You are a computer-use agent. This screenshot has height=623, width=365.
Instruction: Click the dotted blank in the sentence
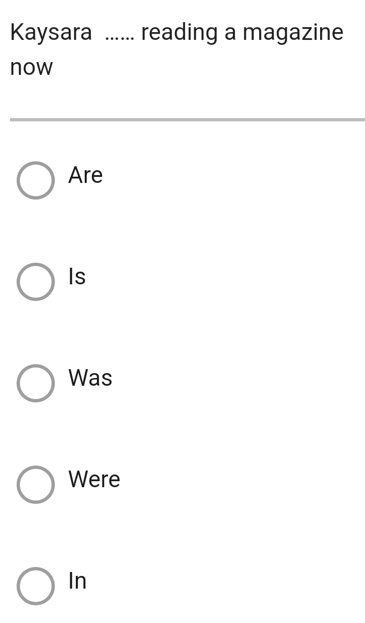coord(120,39)
